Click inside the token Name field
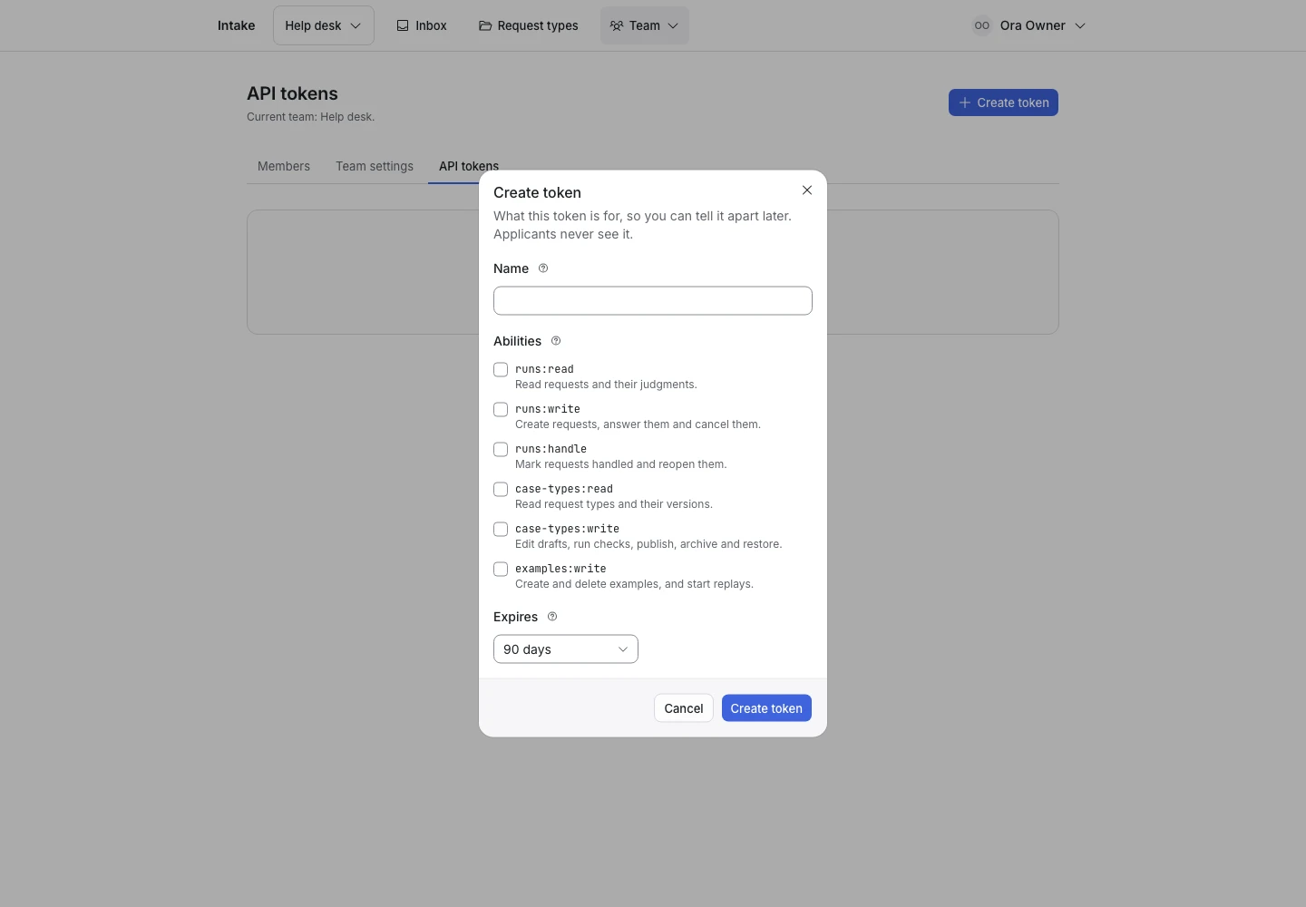The height and width of the screenshot is (907, 1306). [653, 301]
